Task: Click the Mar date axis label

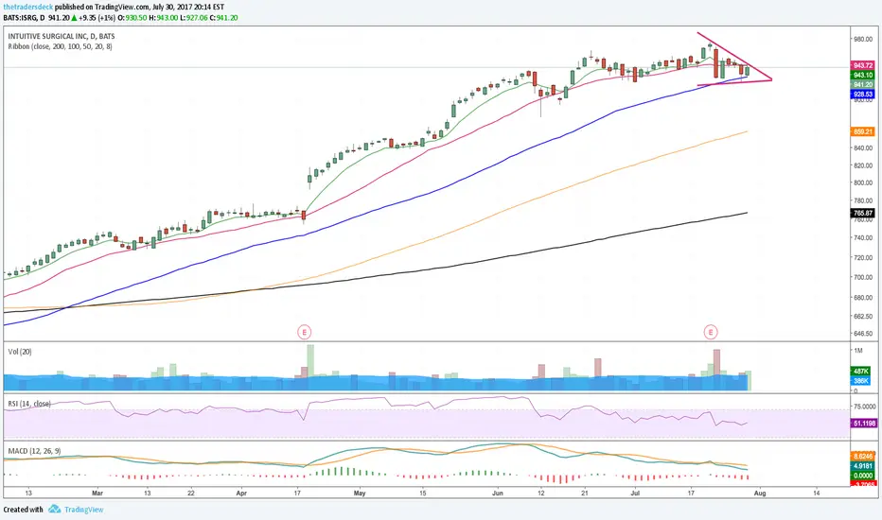Action: click(x=97, y=493)
